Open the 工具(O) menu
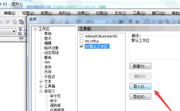The image size is (180, 111). (x=139, y=13)
